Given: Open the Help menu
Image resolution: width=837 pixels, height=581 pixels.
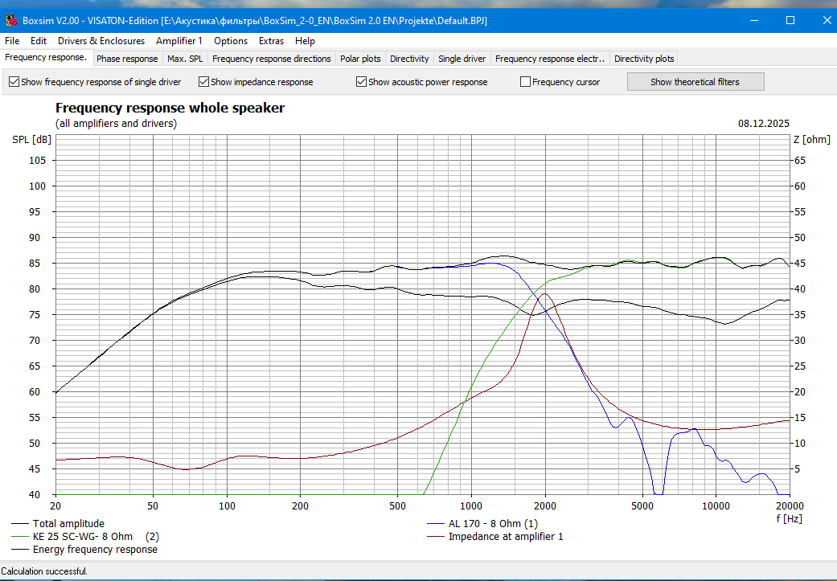Looking at the screenshot, I should pos(305,40).
